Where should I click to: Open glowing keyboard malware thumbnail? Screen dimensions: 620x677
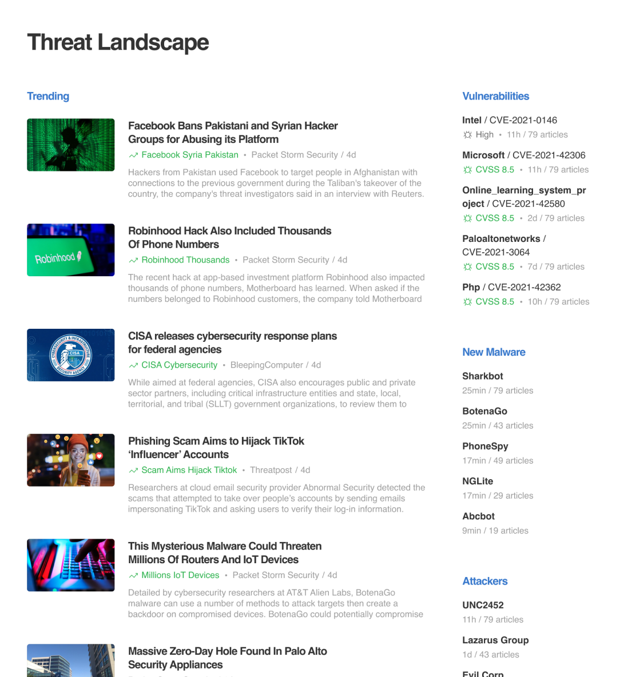[71, 565]
